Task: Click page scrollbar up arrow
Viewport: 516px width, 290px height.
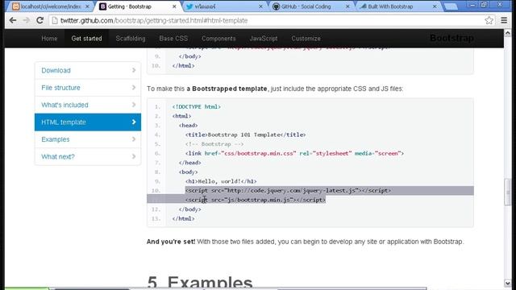Action: 507,33
